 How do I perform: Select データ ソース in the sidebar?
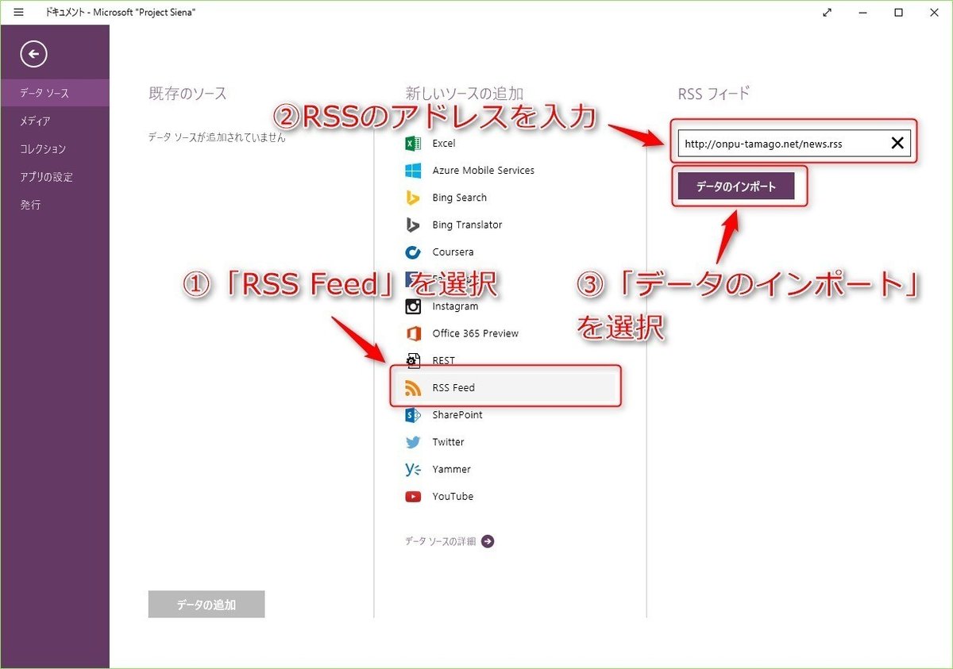pos(55,93)
